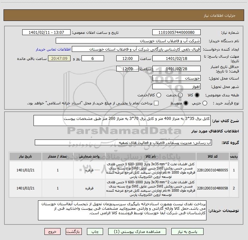Click the announcement date field 1401/02/11 - 13:07

coord(46,33)
